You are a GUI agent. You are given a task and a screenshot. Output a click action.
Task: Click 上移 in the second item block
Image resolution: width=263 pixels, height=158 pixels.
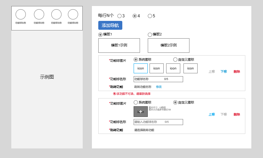pyautogui.click(x=211, y=114)
